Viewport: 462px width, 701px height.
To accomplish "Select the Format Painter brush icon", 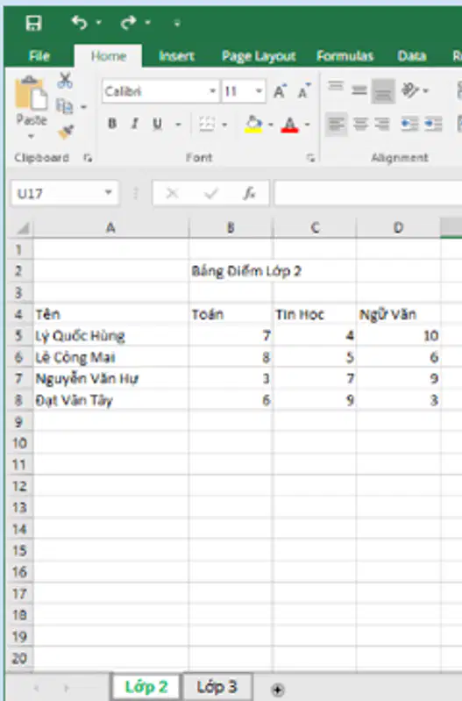I will click(66, 132).
